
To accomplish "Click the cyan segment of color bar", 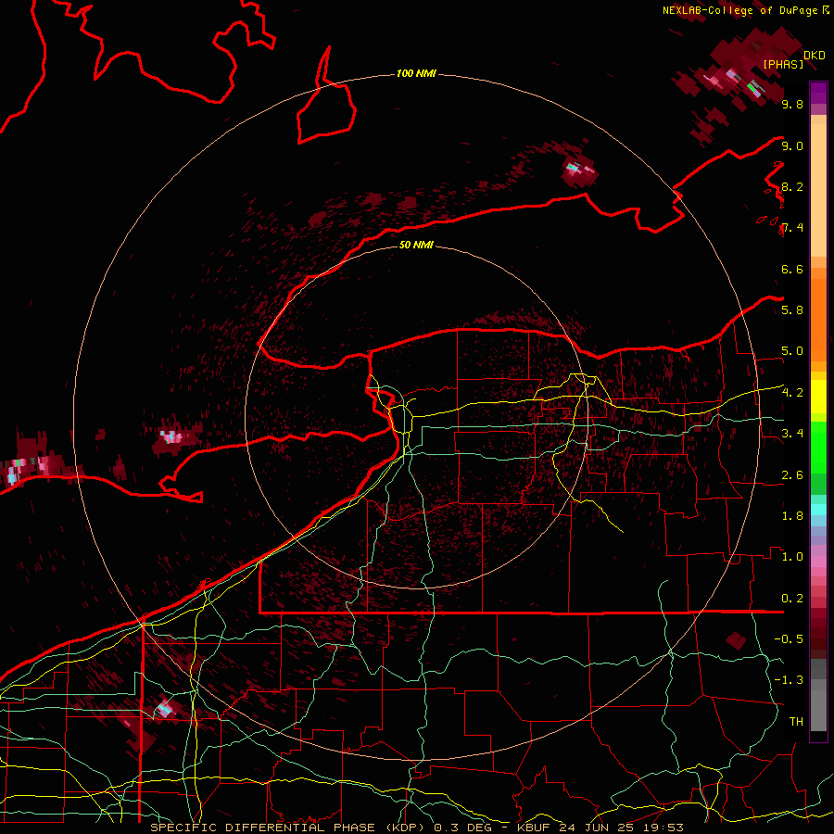I will tap(818, 510).
